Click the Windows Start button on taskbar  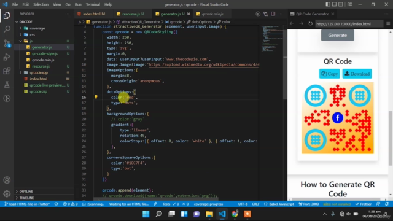pyautogui.click(x=146, y=214)
